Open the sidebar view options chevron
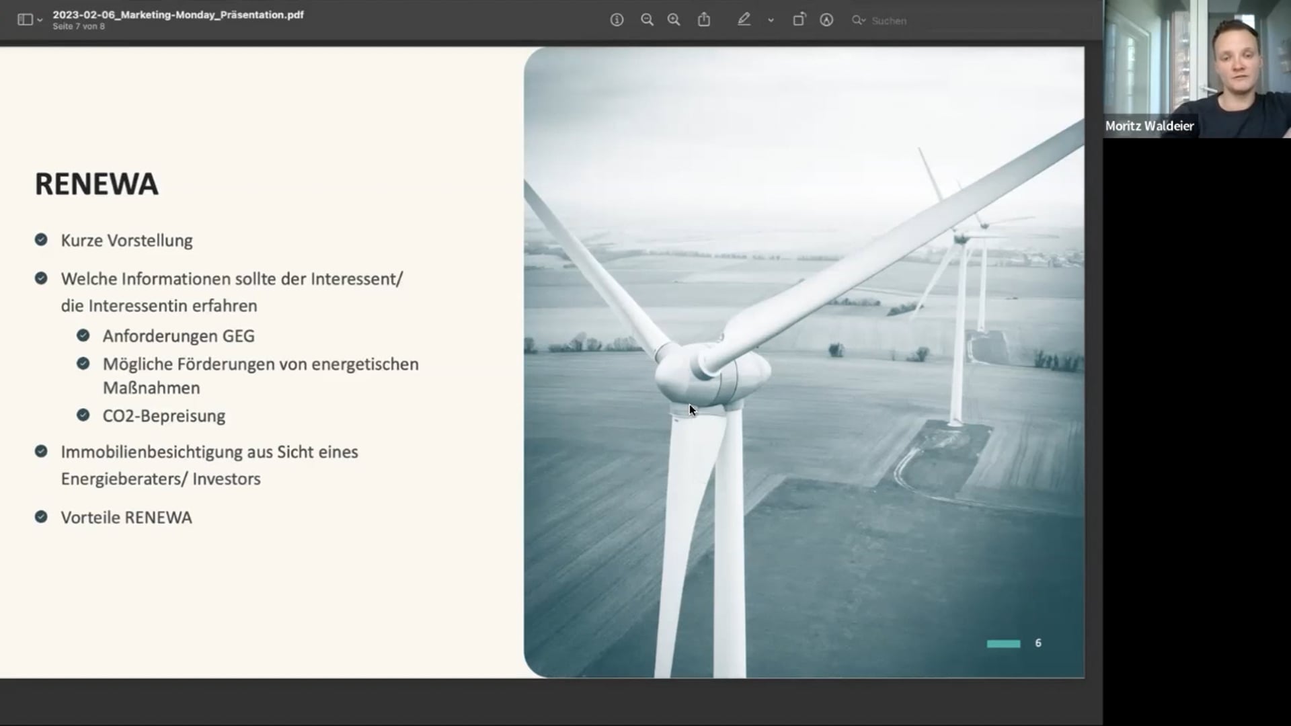This screenshot has height=726, width=1291. tap(40, 21)
